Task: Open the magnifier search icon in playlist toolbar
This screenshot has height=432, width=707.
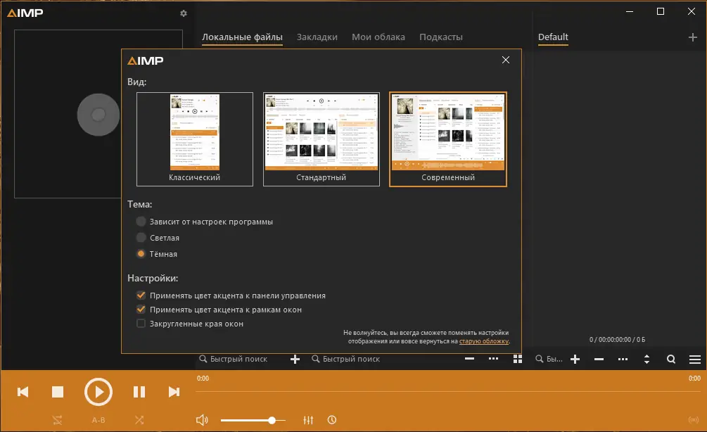Action: 670,359
